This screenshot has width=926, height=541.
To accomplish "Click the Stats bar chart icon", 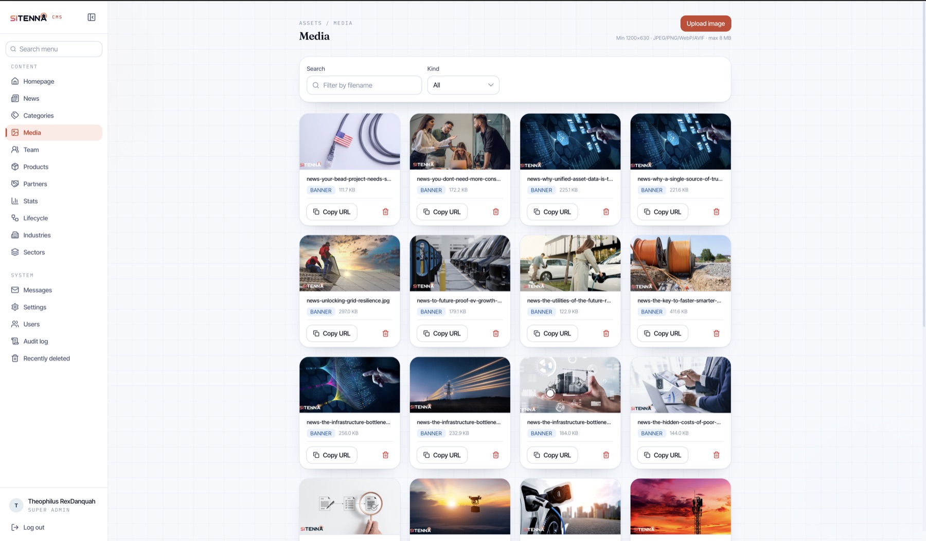I will coord(15,201).
